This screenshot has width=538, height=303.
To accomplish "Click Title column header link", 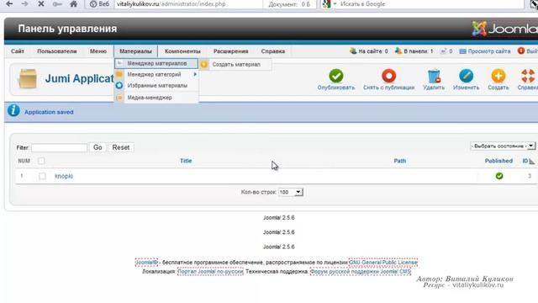I will (186, 161).
